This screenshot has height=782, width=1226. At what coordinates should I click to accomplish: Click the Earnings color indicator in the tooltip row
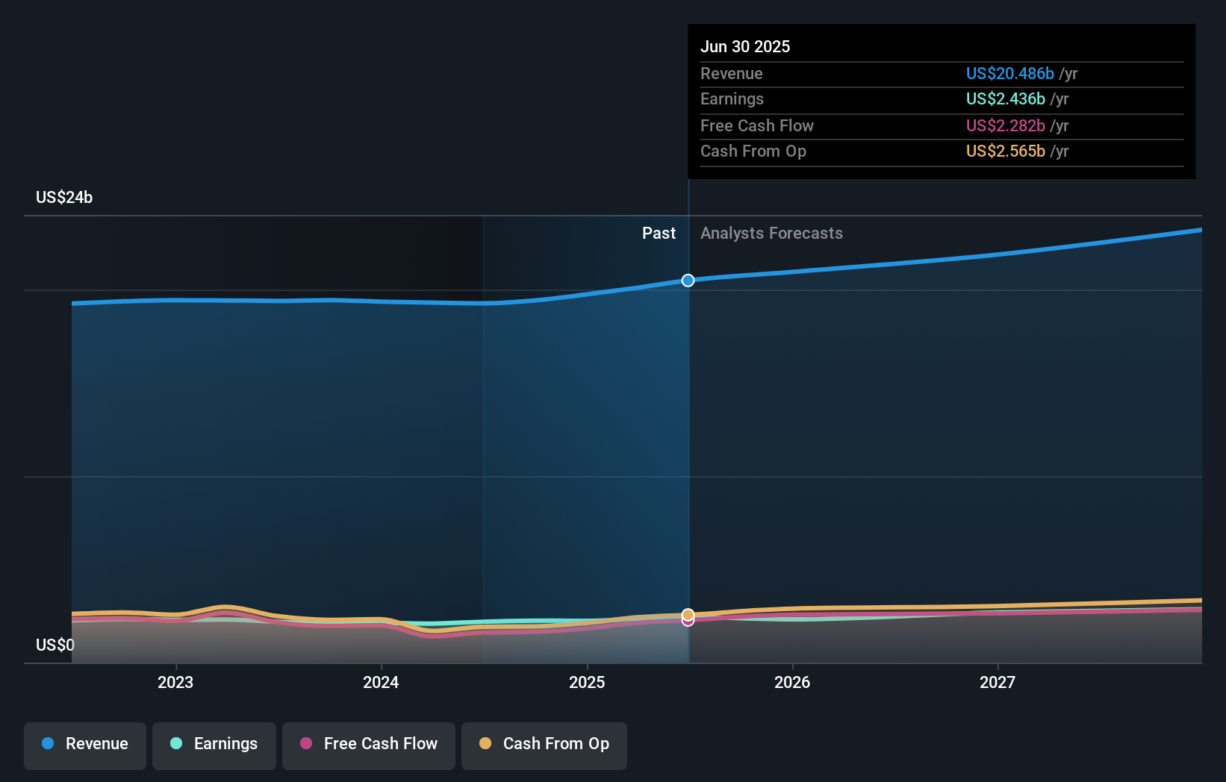click(1004, 98)
